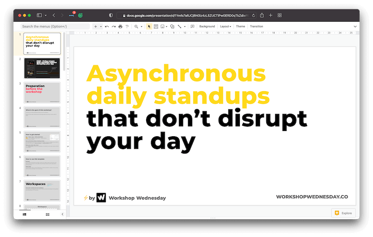The width and height of the screenshot is (373, 237).
Task: Open the Layout dropdown
Action: [x=225, y=26]
